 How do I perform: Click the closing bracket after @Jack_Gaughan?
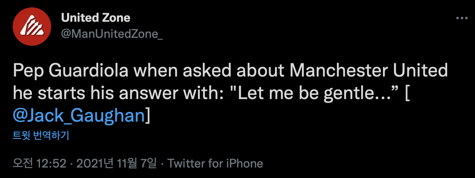(147, 116)
